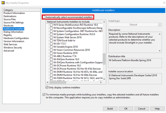Check NI-DMM Runtime 18.0 for NI 408x Devices

point(51,75)
